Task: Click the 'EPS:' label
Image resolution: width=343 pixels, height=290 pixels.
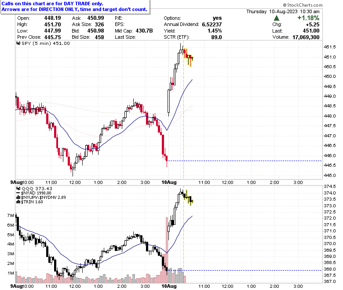Action: [x=120, y=25]
